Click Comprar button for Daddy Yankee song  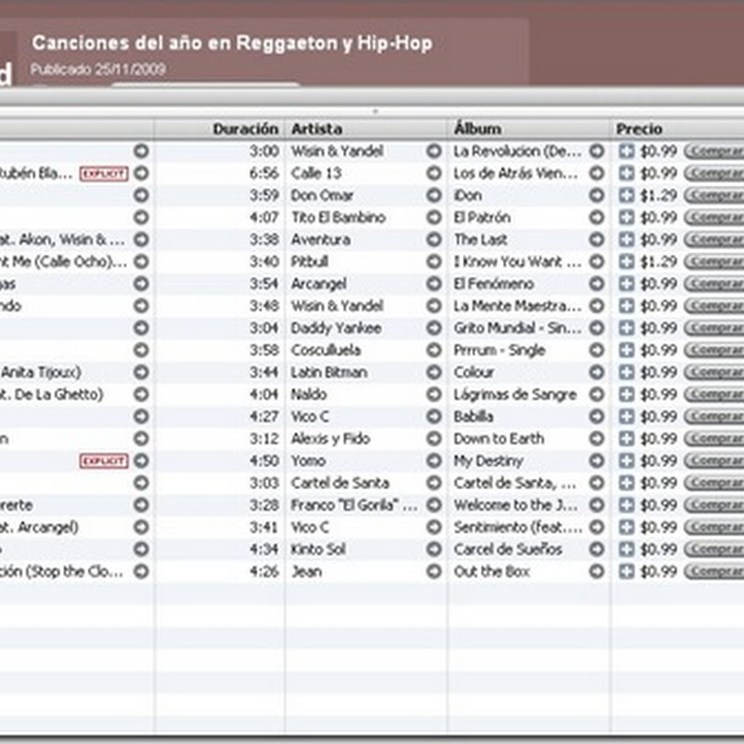click(714, 328)
